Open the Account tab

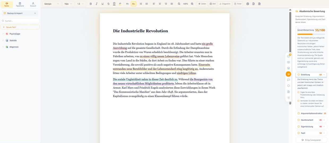click(33, 4)
